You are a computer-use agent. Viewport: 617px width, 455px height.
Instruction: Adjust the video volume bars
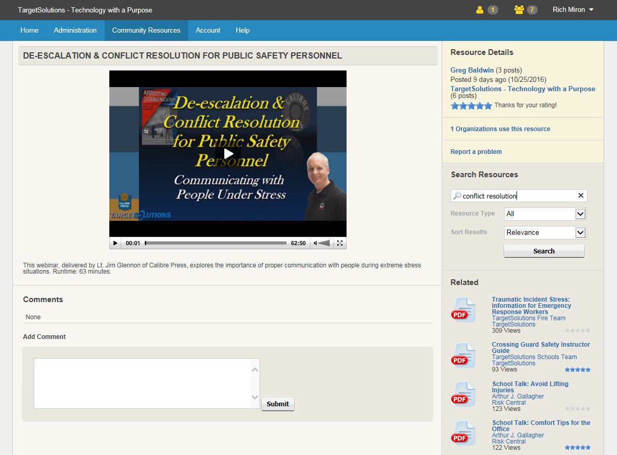(322, 243)
